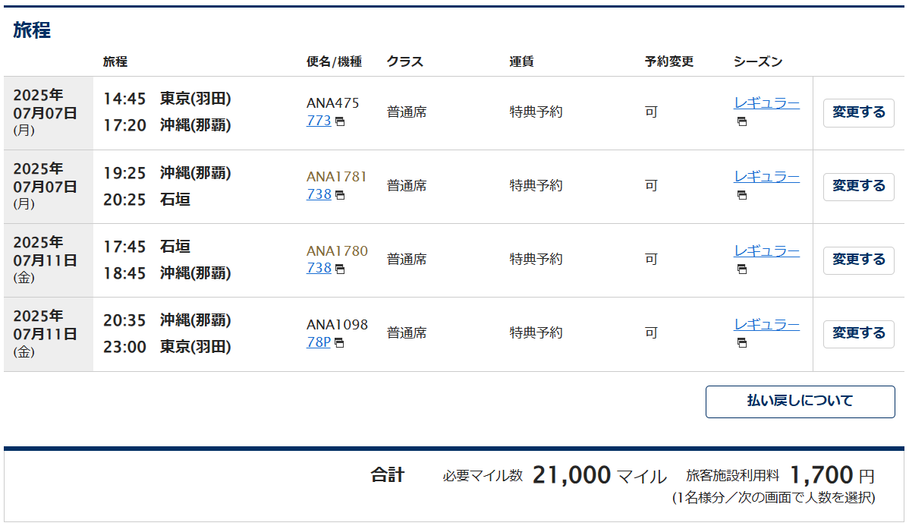Click new-window icon next to ANA1780's 738
Screen dimensions: 909x526
(340, 269)
